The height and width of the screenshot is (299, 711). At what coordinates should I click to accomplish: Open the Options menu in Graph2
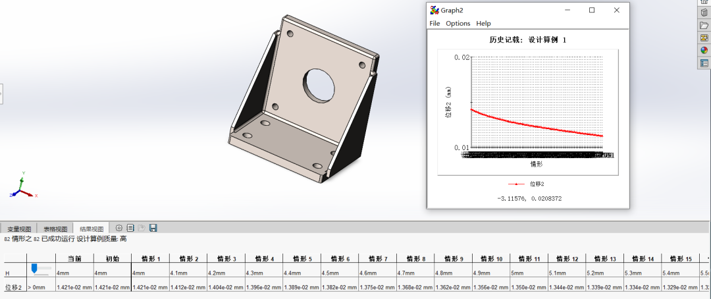coord(458,23)
